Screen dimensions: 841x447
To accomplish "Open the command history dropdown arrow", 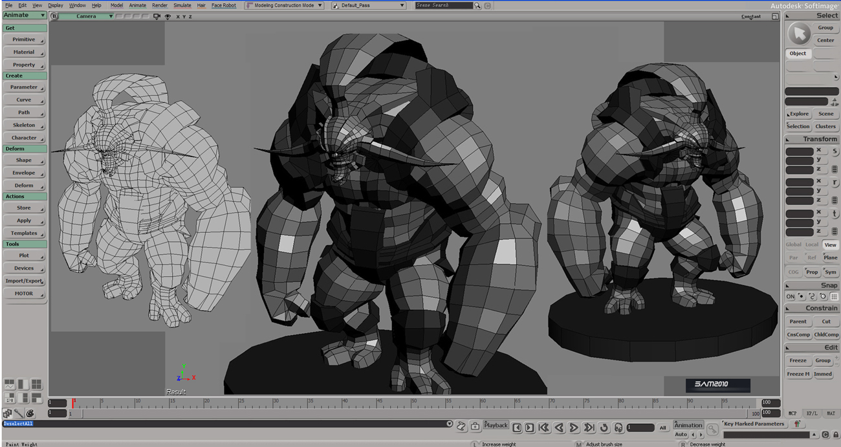I will click(449, 424).
